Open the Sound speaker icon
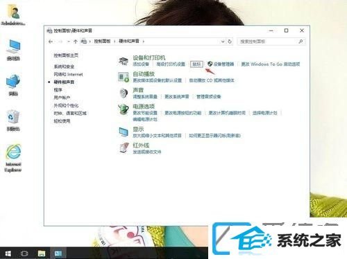The image size is (347, 259). pos(124,93)
